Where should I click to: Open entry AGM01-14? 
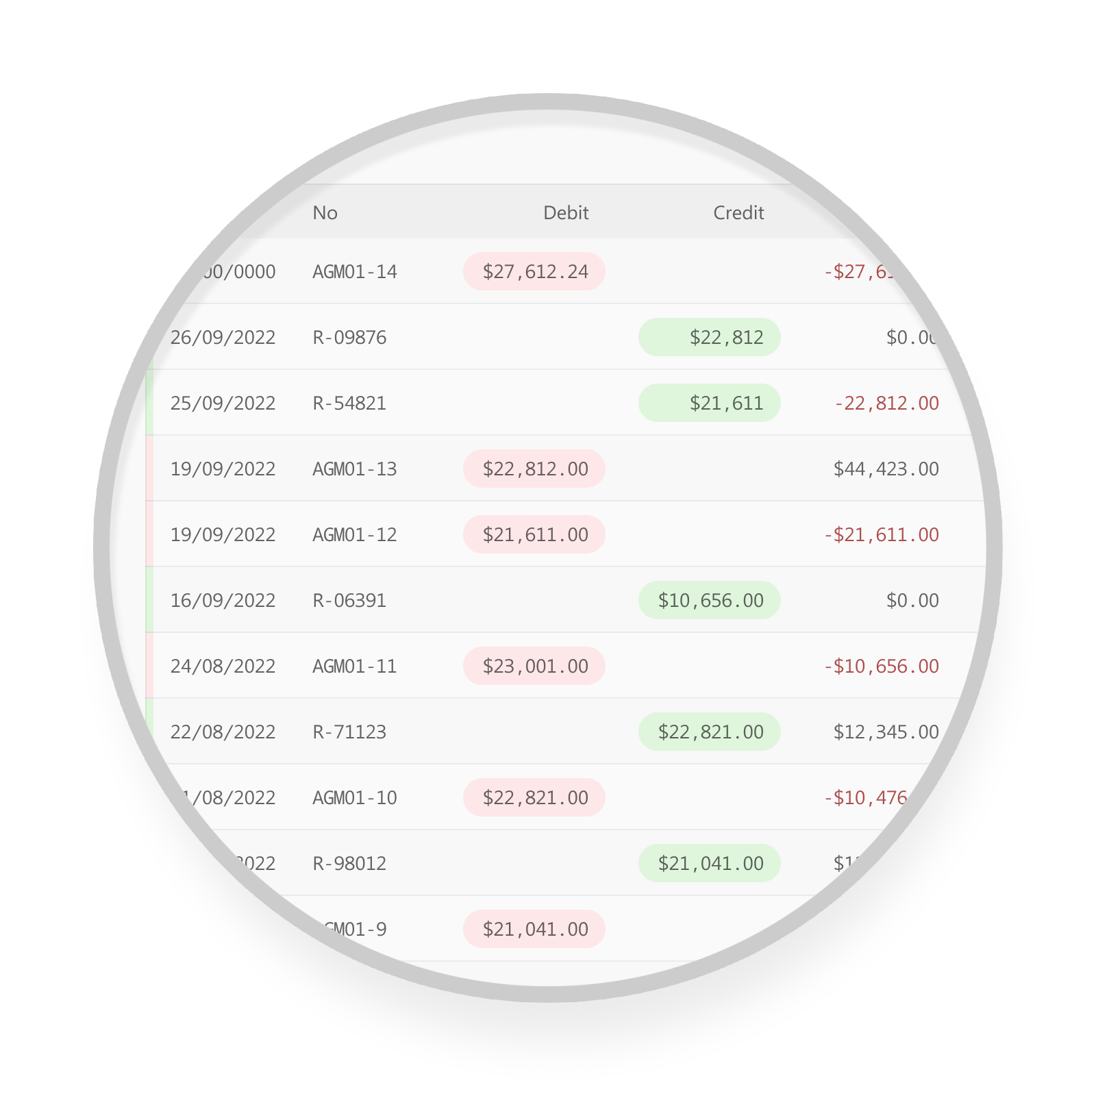point(354,272)
